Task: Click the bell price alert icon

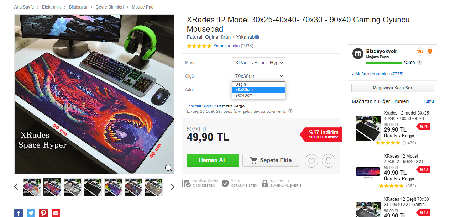Action: pyautogui.click(x=329, y=160)
